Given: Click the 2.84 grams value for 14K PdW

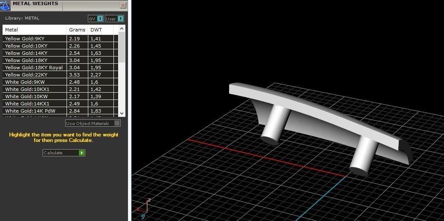Looking at the screenshot, I should tap(74, 111).
